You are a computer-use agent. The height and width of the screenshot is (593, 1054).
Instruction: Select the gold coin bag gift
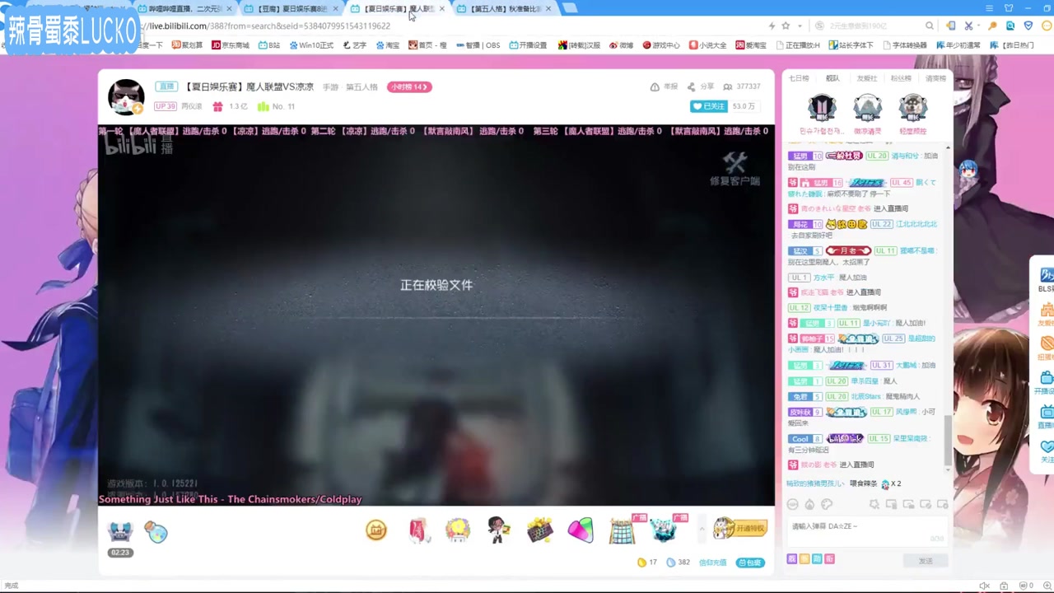376,530
